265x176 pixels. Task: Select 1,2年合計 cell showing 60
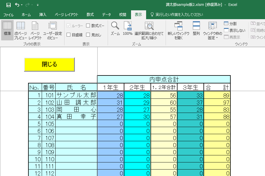point(164,102)
